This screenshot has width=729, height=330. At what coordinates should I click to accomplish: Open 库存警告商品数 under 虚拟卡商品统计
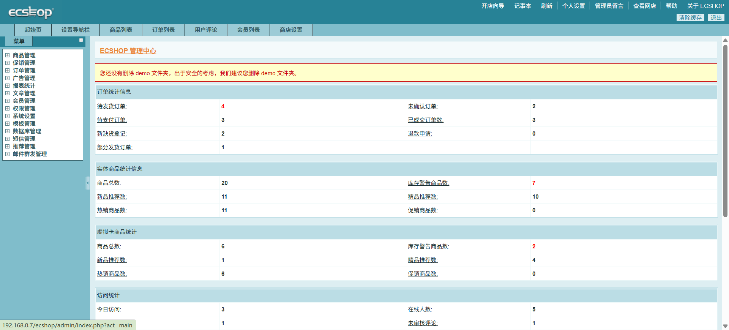(429, 246)
